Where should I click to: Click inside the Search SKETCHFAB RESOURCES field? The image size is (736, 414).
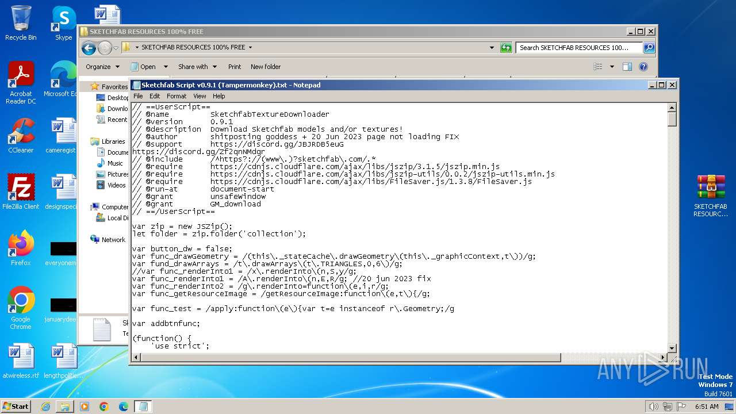[x=579, y=48]
